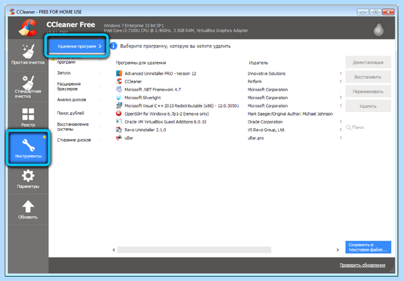Click Microsoft Silverlight icon

[x=119, y=97]
